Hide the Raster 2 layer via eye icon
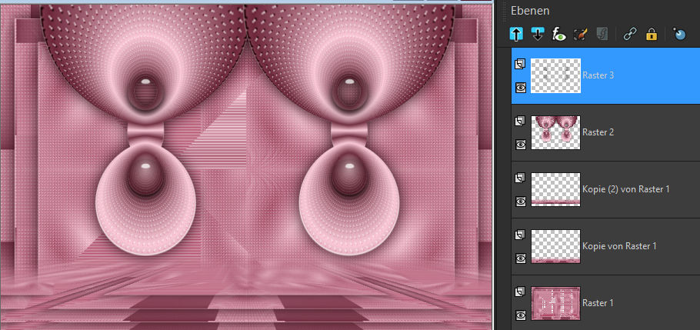This screenshot has height=330, width=700. pos(521,145)
